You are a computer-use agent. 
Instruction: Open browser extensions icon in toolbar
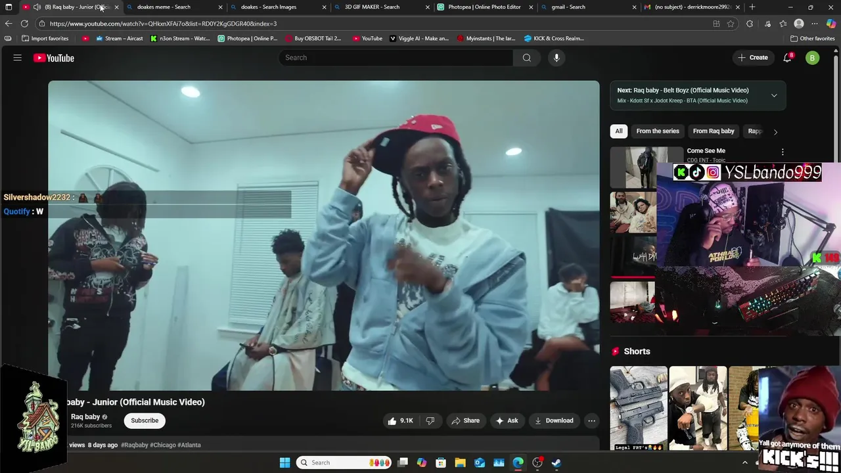click(750, 24)
